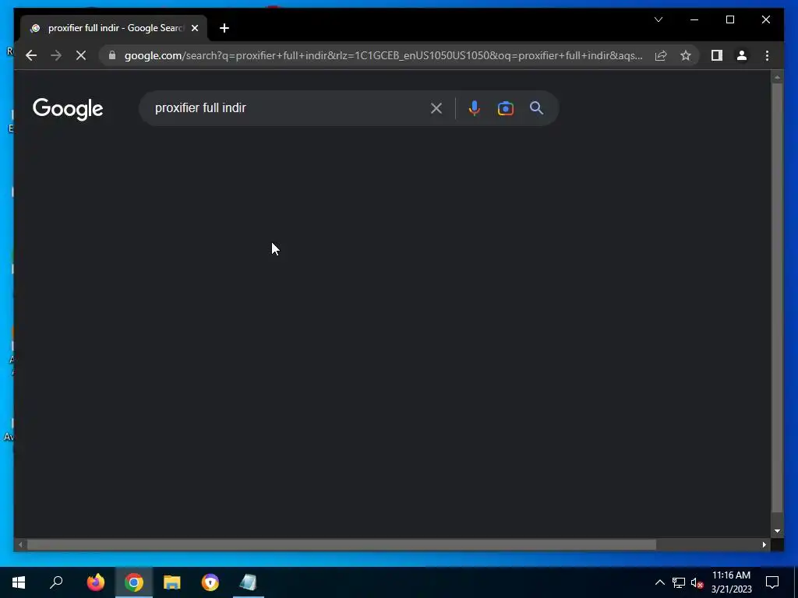Open the muted volume tray icon
This screenshot has width=798, height=598.
tap(697, 582)
